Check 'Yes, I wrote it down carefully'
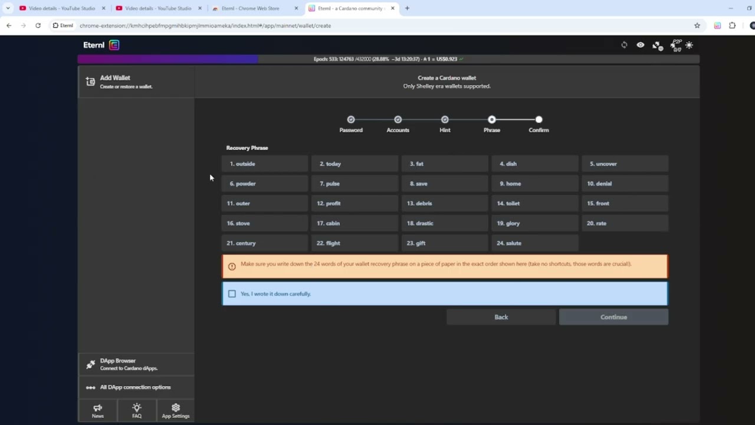 (232, 293)
